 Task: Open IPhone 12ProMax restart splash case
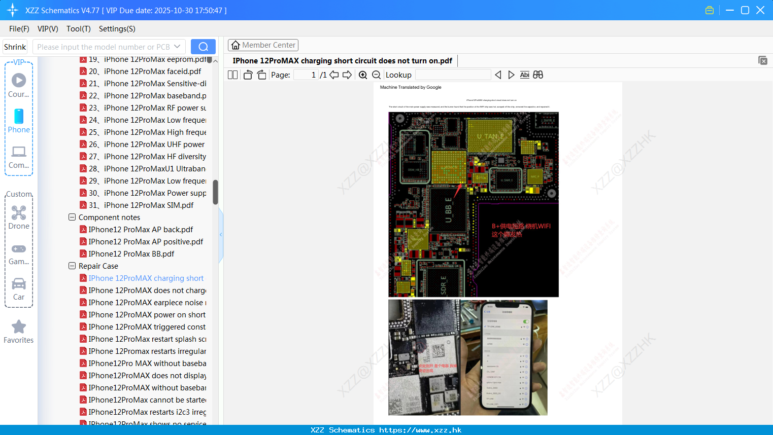point(143,339)
